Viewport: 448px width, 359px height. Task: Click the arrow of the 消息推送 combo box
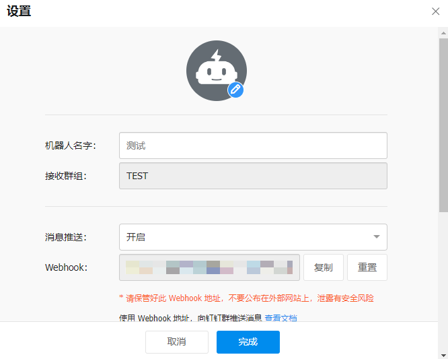(x=377, y=237)
